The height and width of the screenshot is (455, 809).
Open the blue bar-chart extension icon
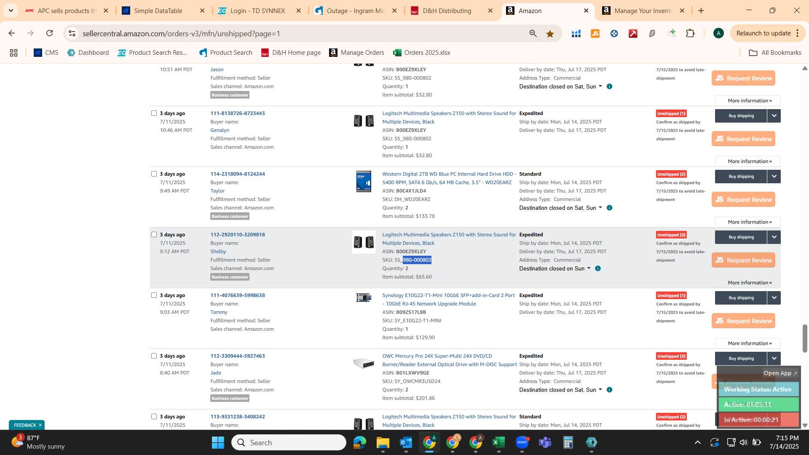pyautogui.click(x=576, y=33)
